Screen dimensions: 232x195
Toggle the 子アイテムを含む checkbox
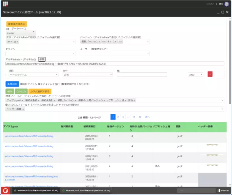coord(39,84)
